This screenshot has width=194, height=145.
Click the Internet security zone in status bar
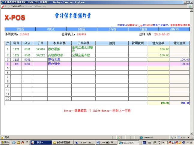pyautogui.click(x=146, y=138)
